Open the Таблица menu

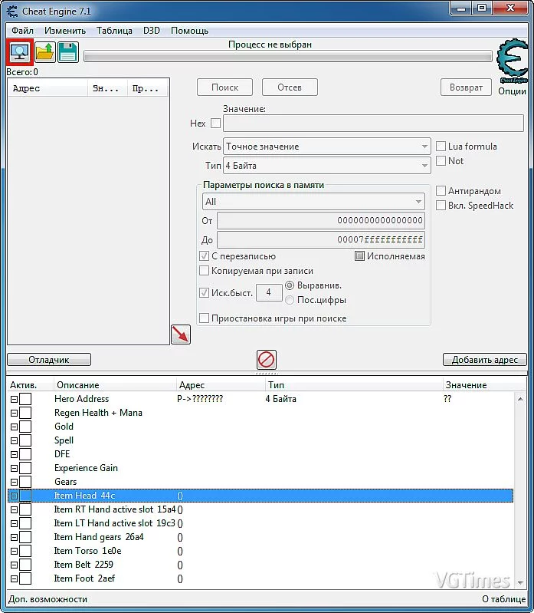[114, 31]
